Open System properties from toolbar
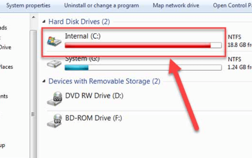 pyautogui.click(x=28, y=5)
